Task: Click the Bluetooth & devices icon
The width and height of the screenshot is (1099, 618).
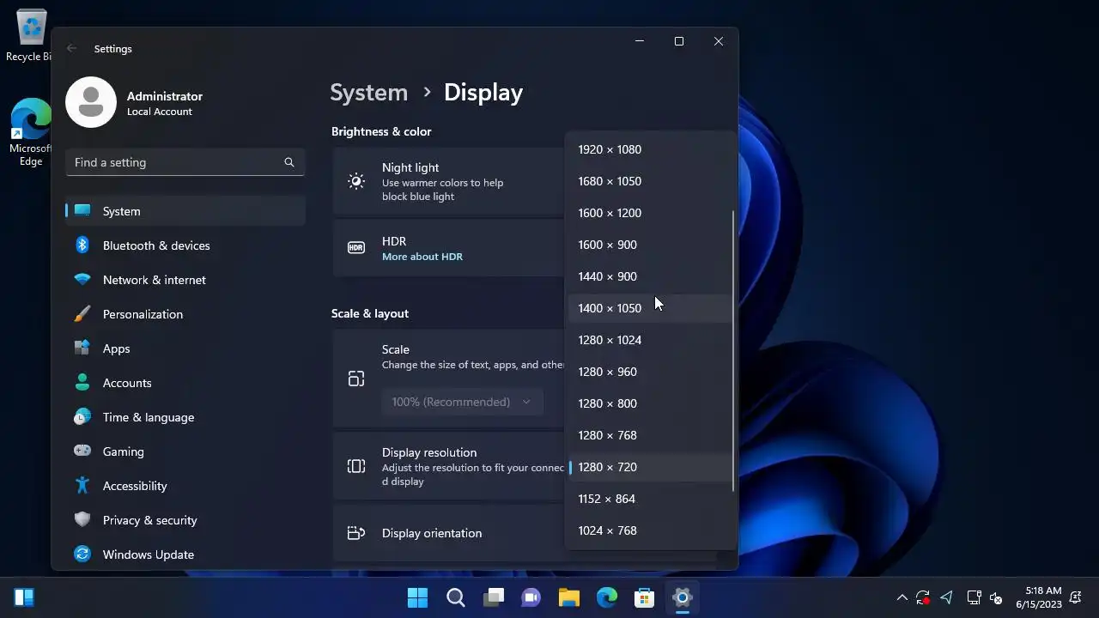Action: (82, 245)
